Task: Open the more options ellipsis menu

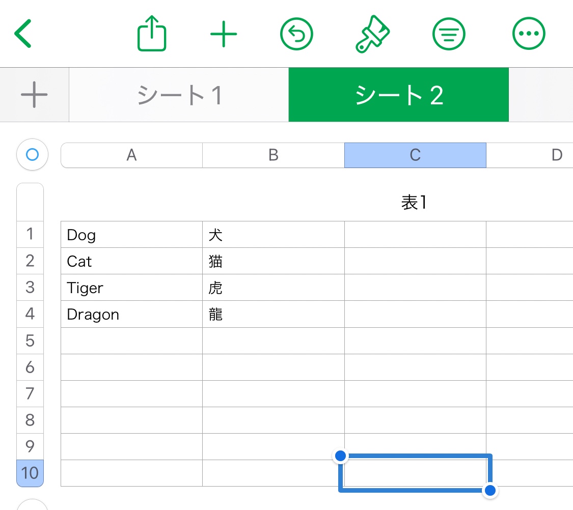Action: pos(529,34)
